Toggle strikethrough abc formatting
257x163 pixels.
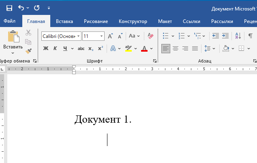(x=81, y=48)
